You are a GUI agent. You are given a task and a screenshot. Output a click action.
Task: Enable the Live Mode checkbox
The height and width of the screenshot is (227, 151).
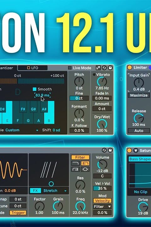click(70, 68)
